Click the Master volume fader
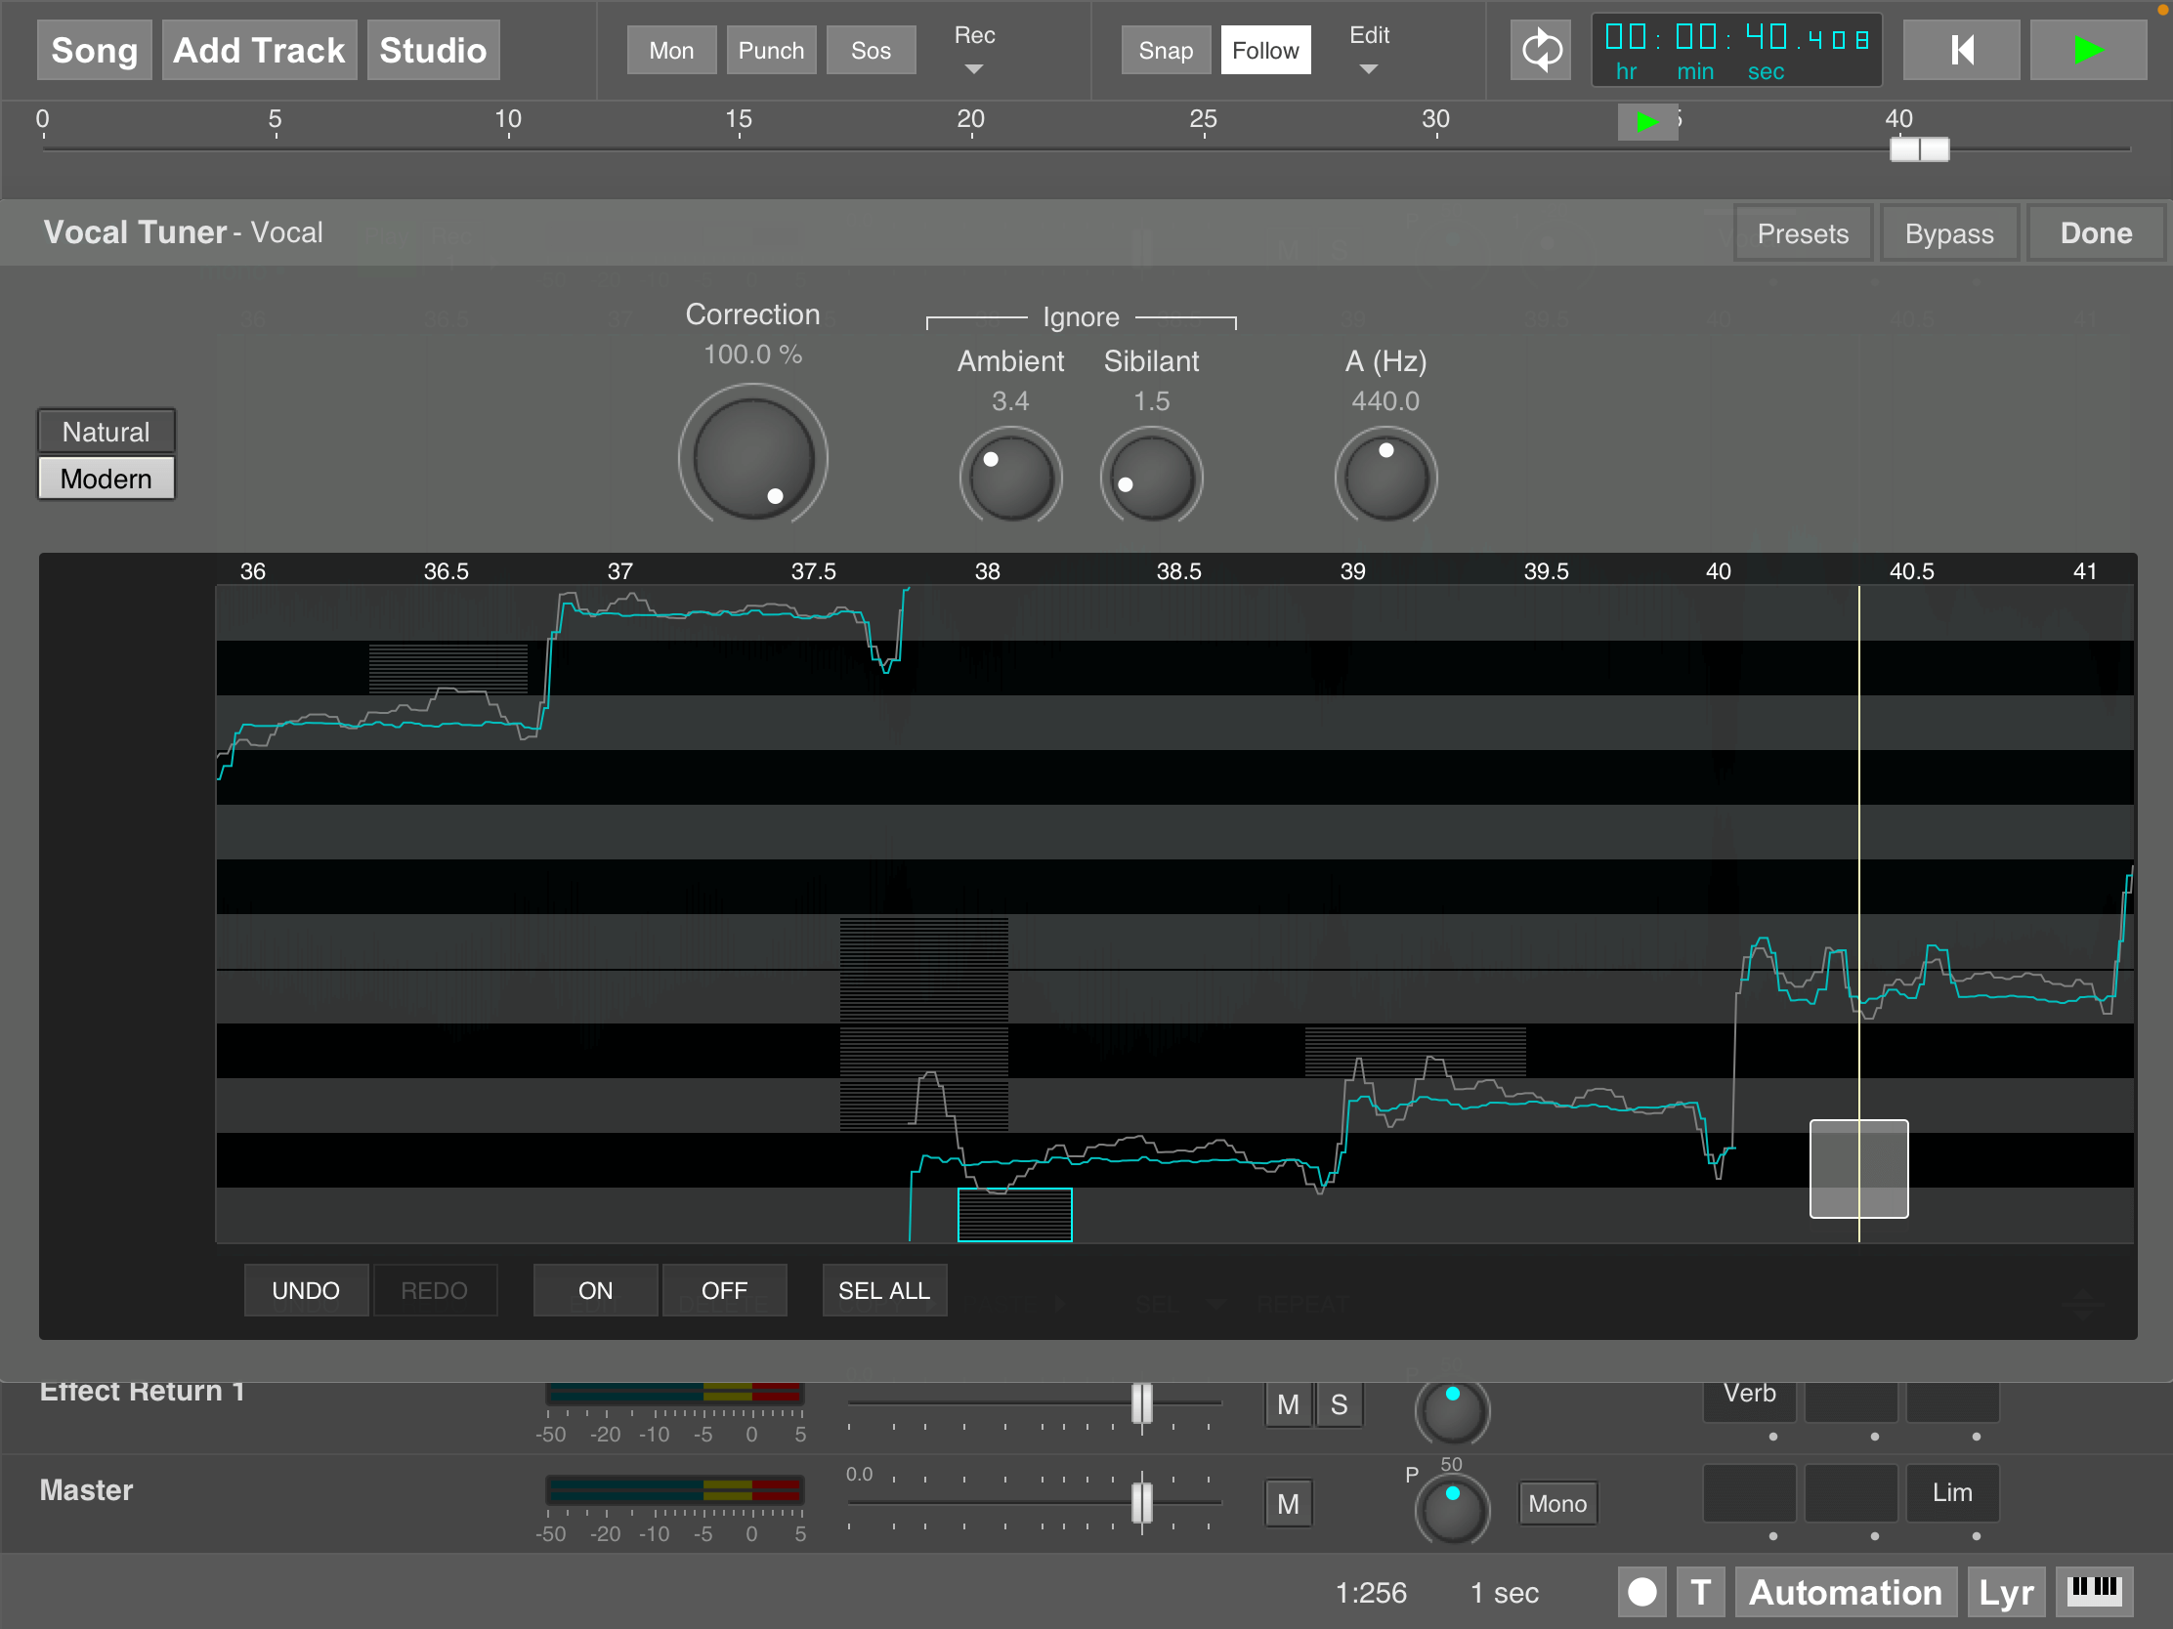The height and width of the screenshot is (1629, 2173). (1141, 1502)
